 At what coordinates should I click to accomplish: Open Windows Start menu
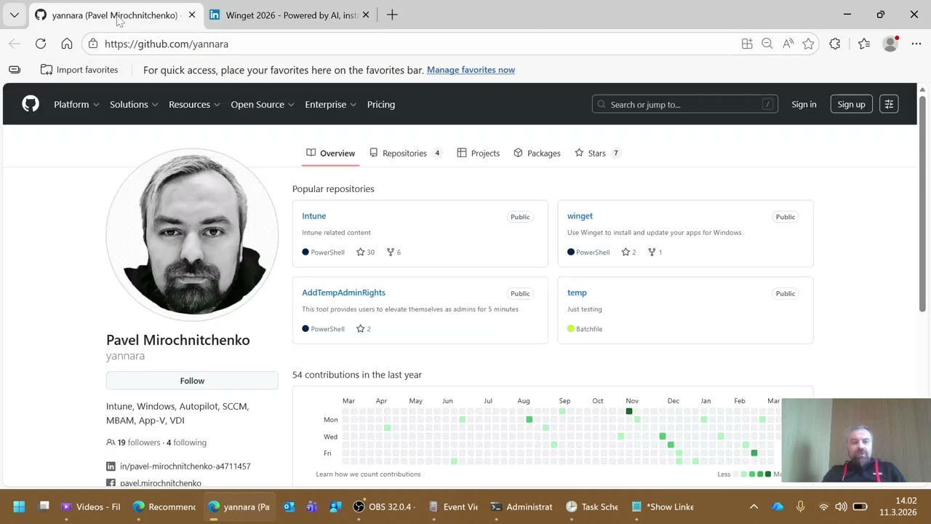tap(19, 507)
